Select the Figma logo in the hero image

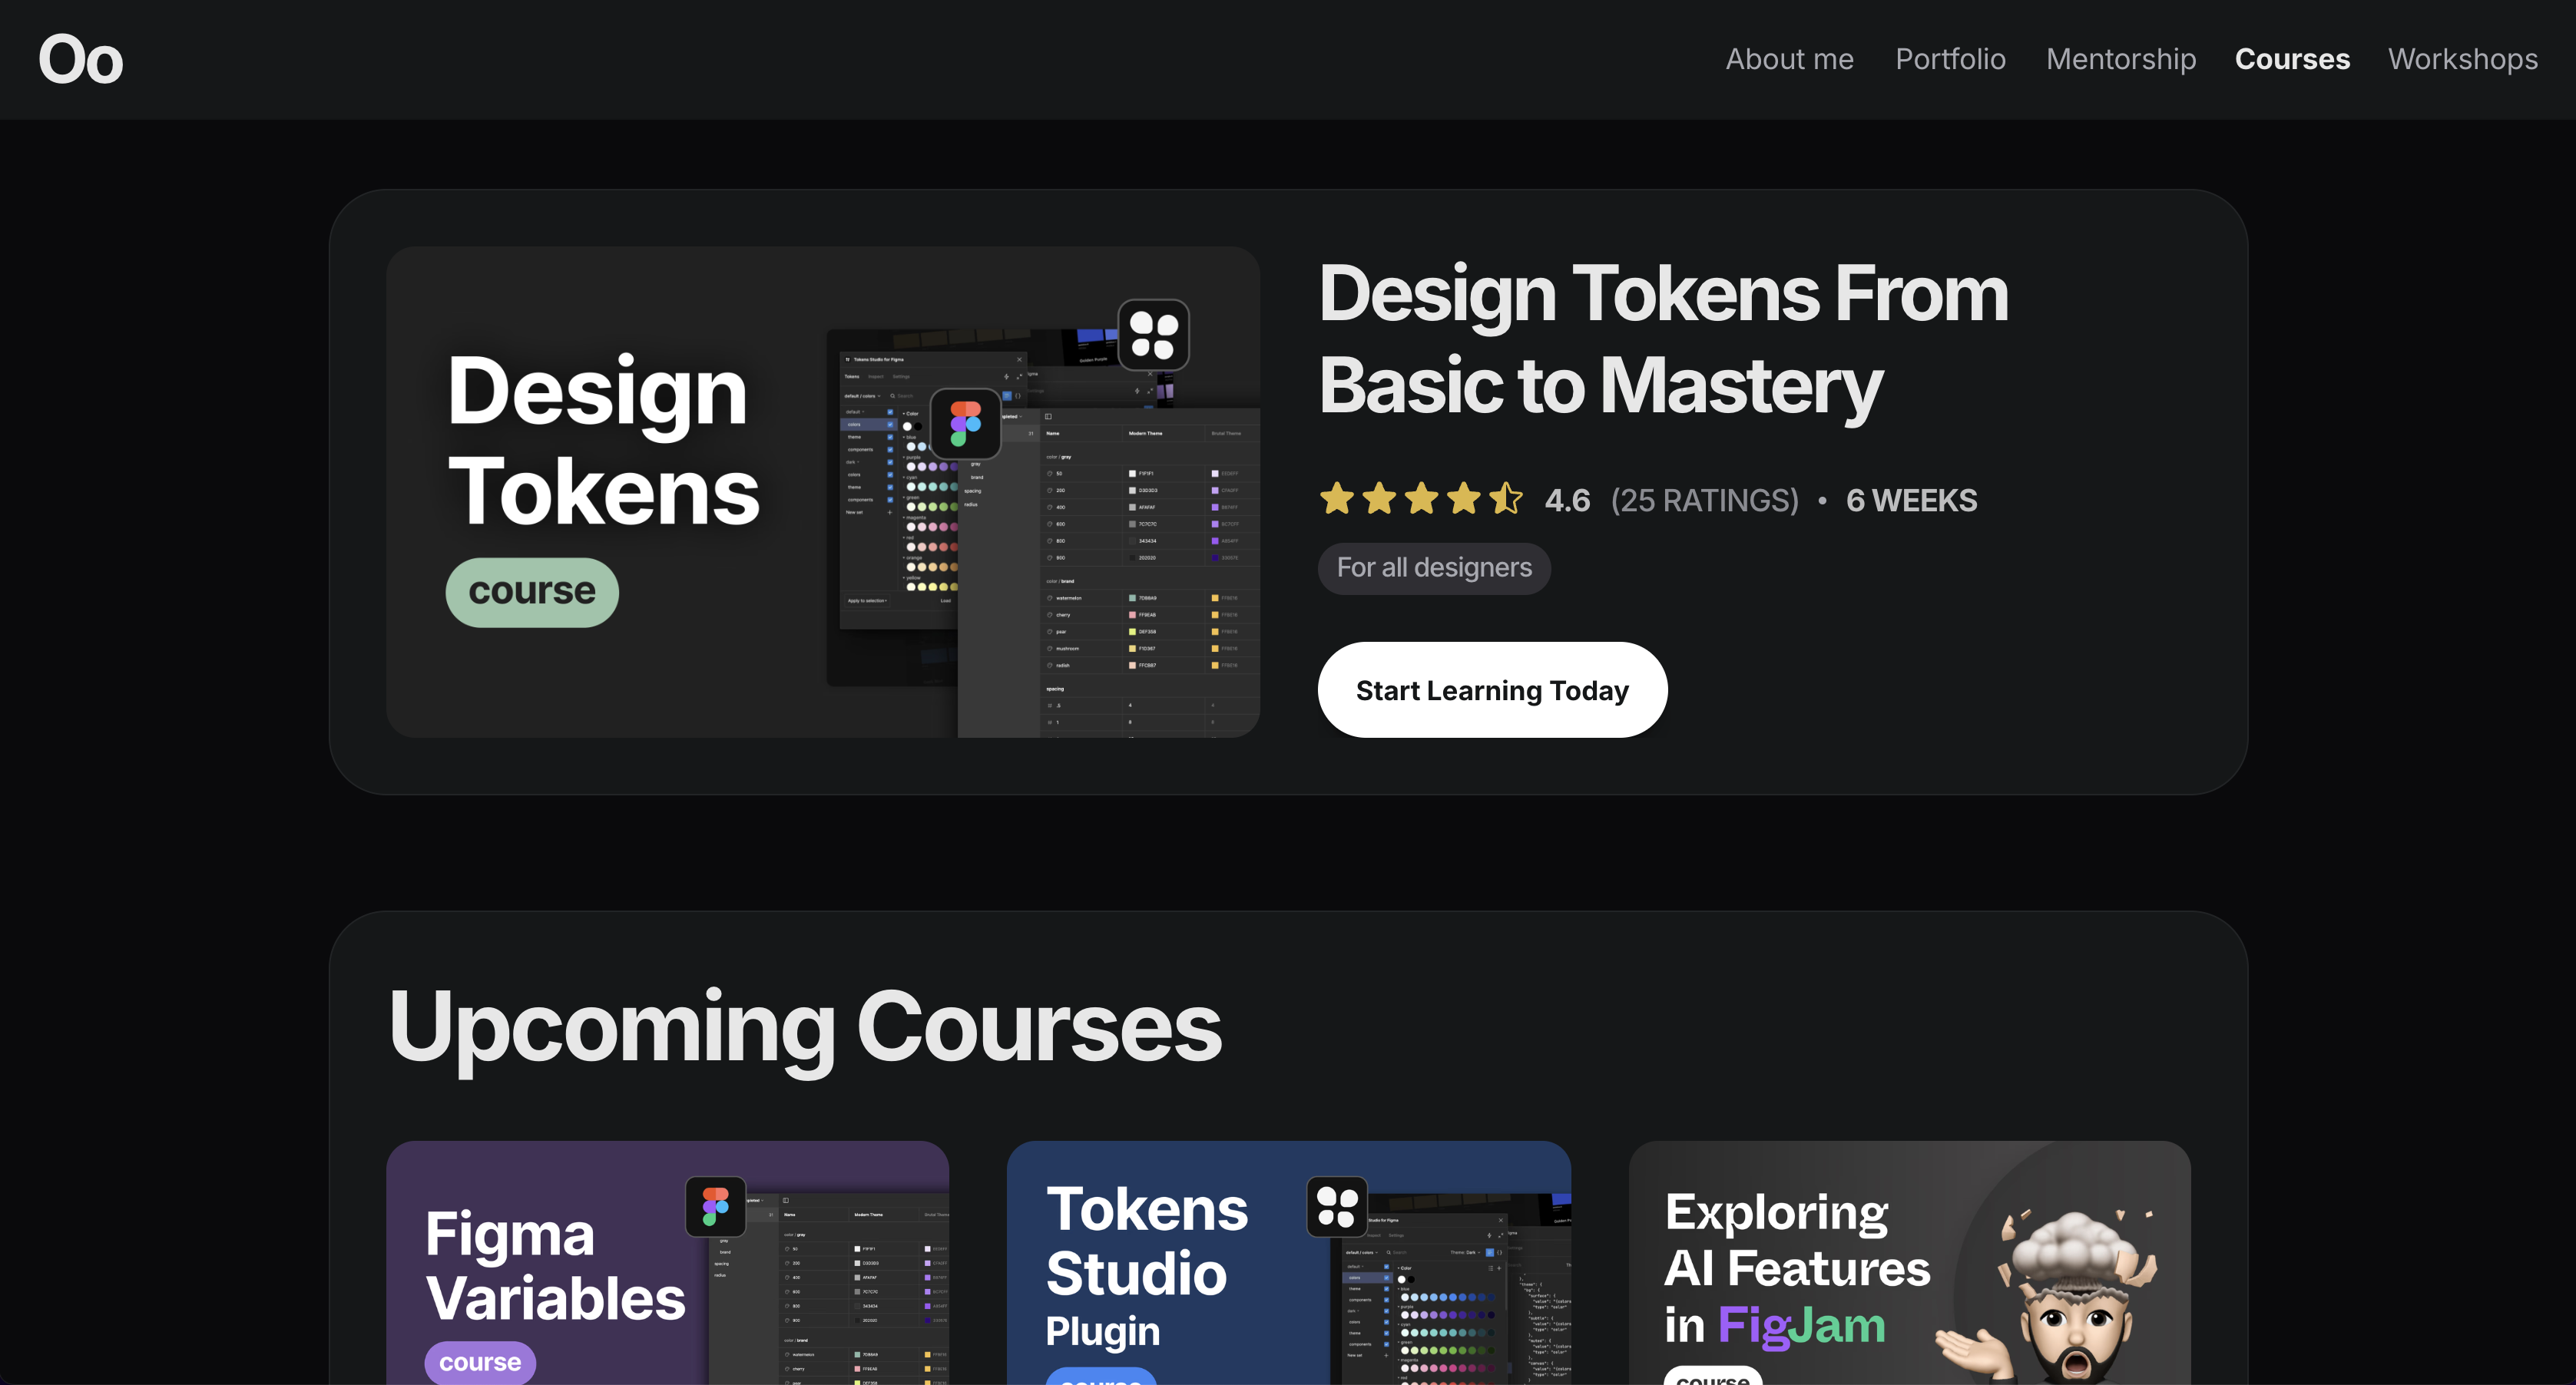click(967, 424)
